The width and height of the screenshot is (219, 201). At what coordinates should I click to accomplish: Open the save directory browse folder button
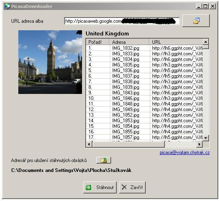(x=104, y=160)
